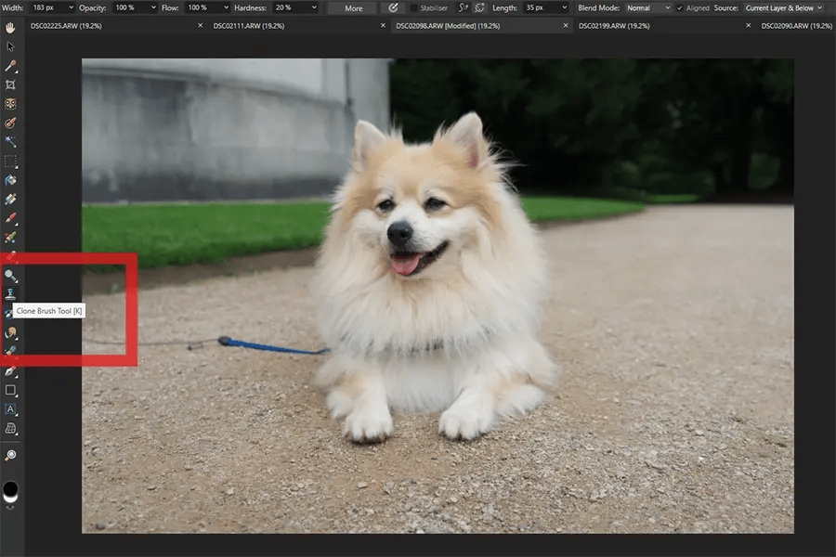The height and width of the screenshot is (557, 836).
Task: Close the DSC02111.ARW document tab
Action: tap(383, 26)
